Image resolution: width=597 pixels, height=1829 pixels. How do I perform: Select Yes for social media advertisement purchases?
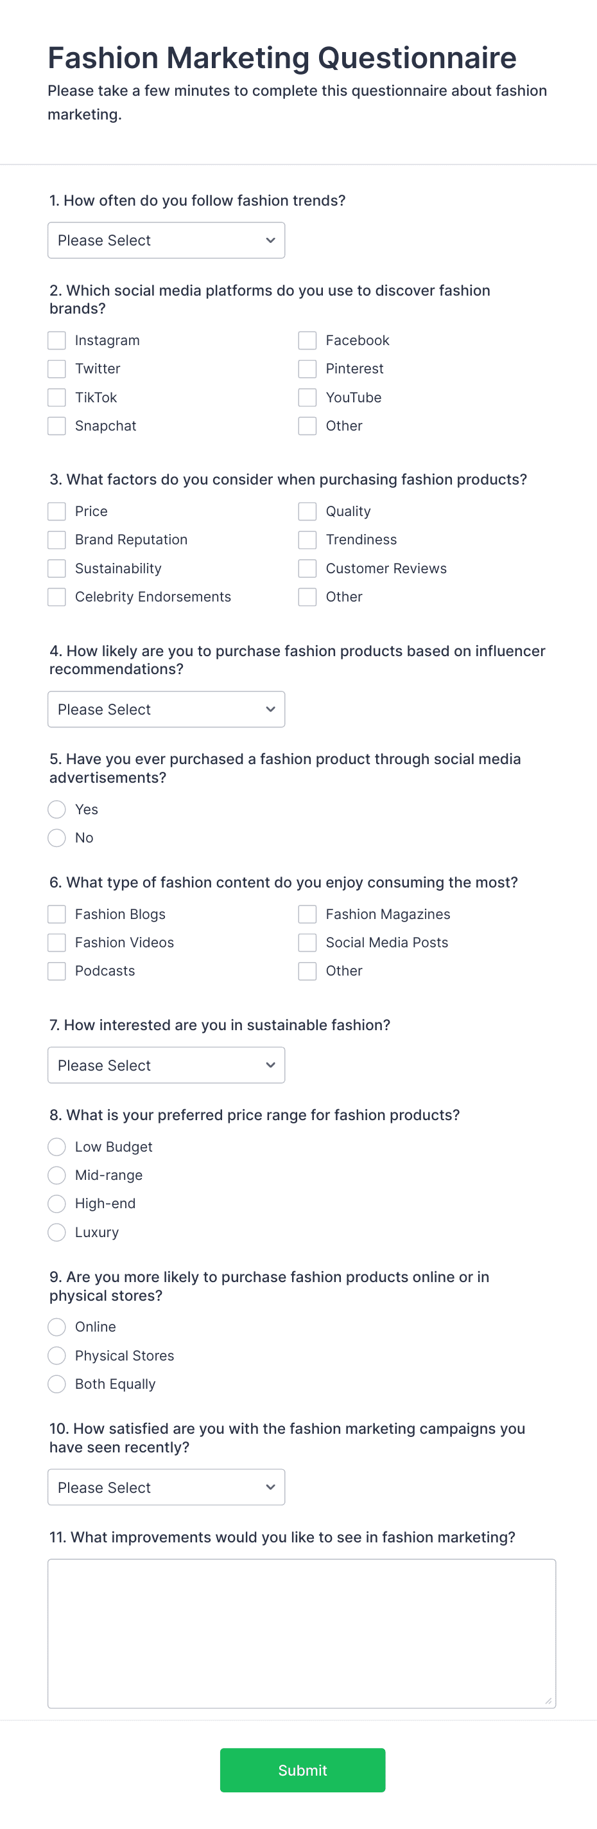coord(56,809)
